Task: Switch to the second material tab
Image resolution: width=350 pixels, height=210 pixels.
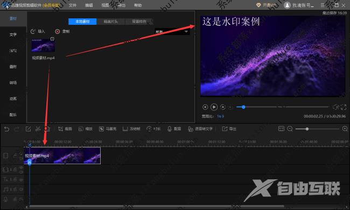Action: (111, 22)
